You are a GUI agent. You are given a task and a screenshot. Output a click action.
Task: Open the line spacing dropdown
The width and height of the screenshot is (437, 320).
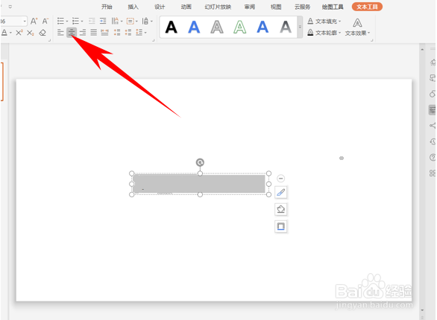click(x=147, y=21)
